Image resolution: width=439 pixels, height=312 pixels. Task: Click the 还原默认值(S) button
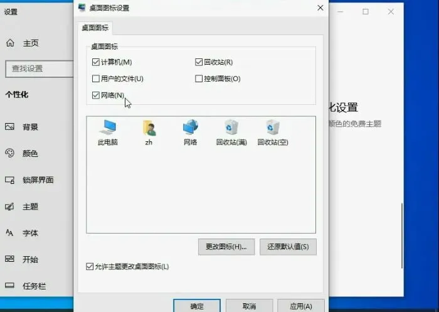[288, 247]
